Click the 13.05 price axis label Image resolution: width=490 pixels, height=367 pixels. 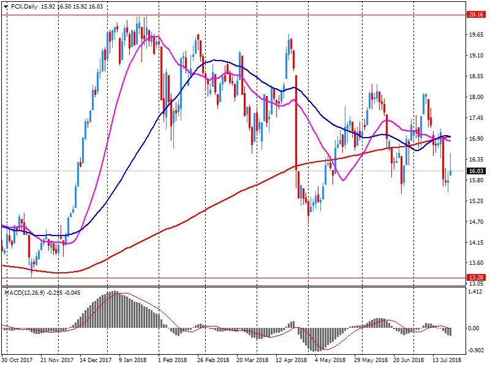pyautogui.click(x=477, y=284)
